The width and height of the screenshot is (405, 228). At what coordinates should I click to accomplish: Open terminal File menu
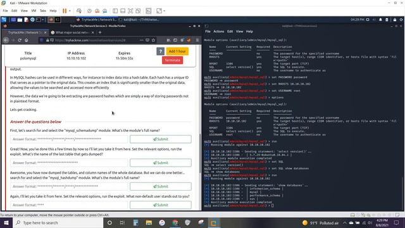pos(208,32)
